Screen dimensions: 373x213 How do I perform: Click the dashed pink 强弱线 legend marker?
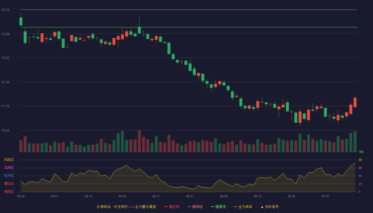(x=189, y=207)
